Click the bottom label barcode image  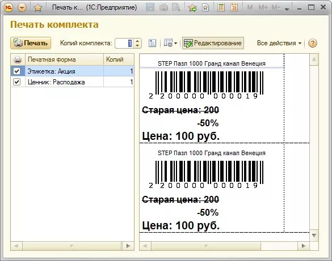207,174
